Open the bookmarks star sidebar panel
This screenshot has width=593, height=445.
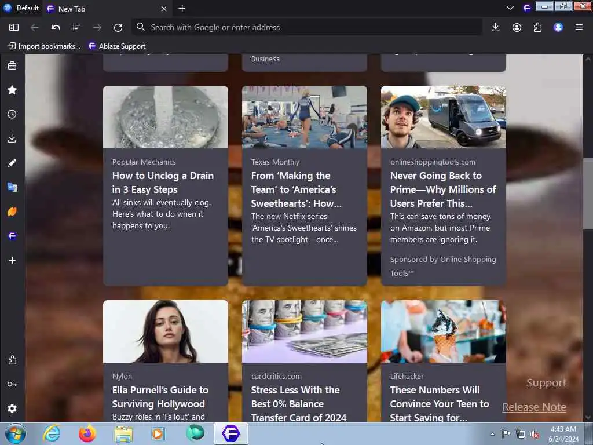12,90
